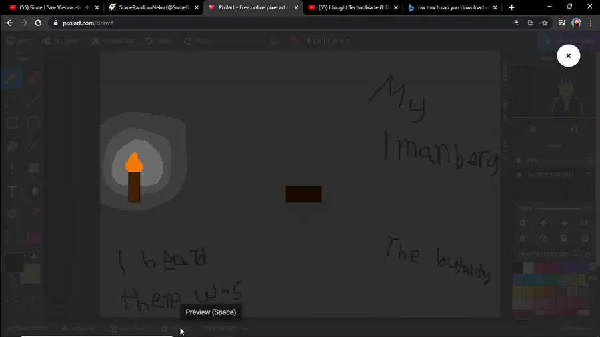This screenshot has height=337, width=600.
Task: Go back in browser history
Action: tap(10, 23)
